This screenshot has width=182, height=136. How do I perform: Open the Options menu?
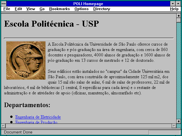click(x=82, y=9)
